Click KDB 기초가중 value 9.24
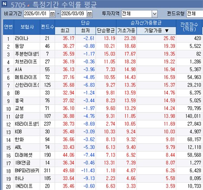The width and height of the screenshot is (203, 190). 131,132
